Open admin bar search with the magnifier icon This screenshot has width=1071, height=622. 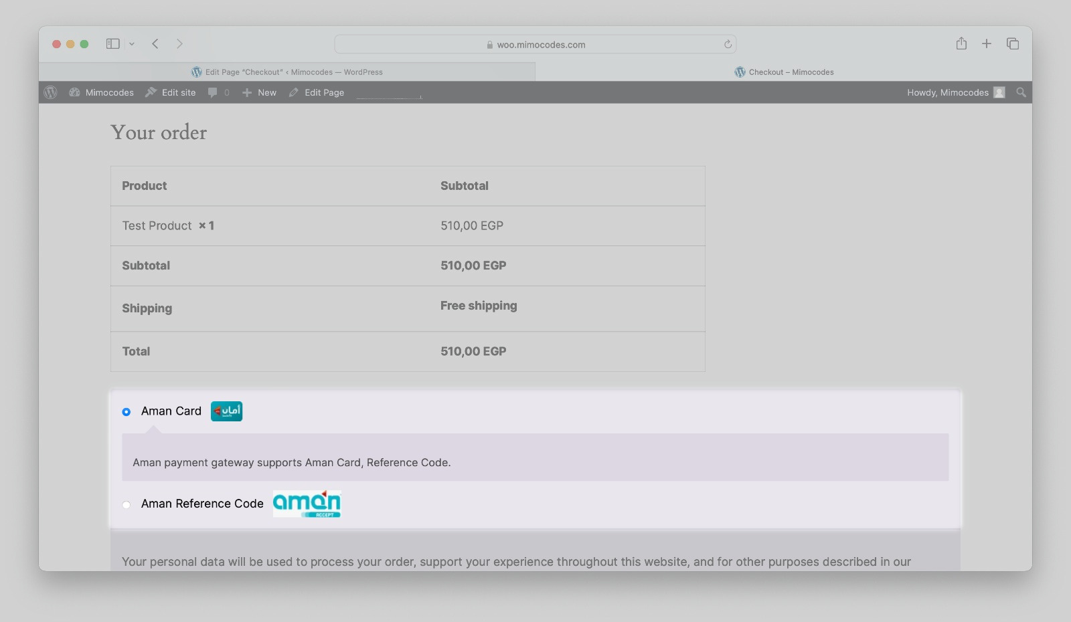(1021, 92)
